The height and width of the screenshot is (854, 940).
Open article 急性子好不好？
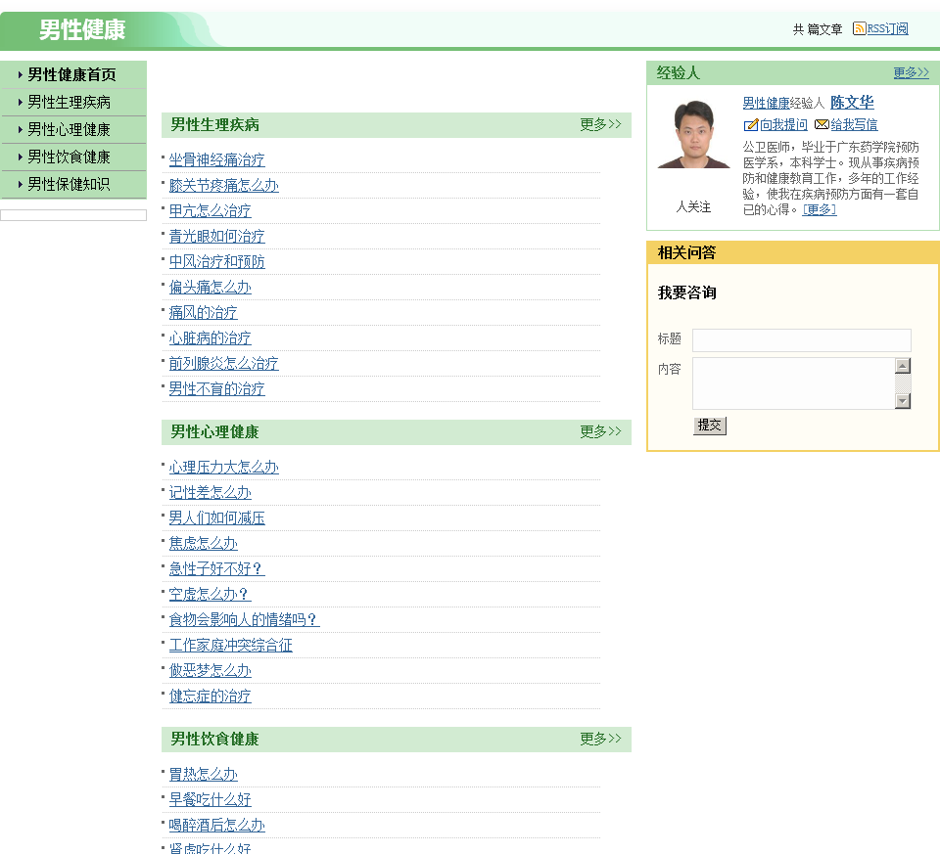point(216,569)
